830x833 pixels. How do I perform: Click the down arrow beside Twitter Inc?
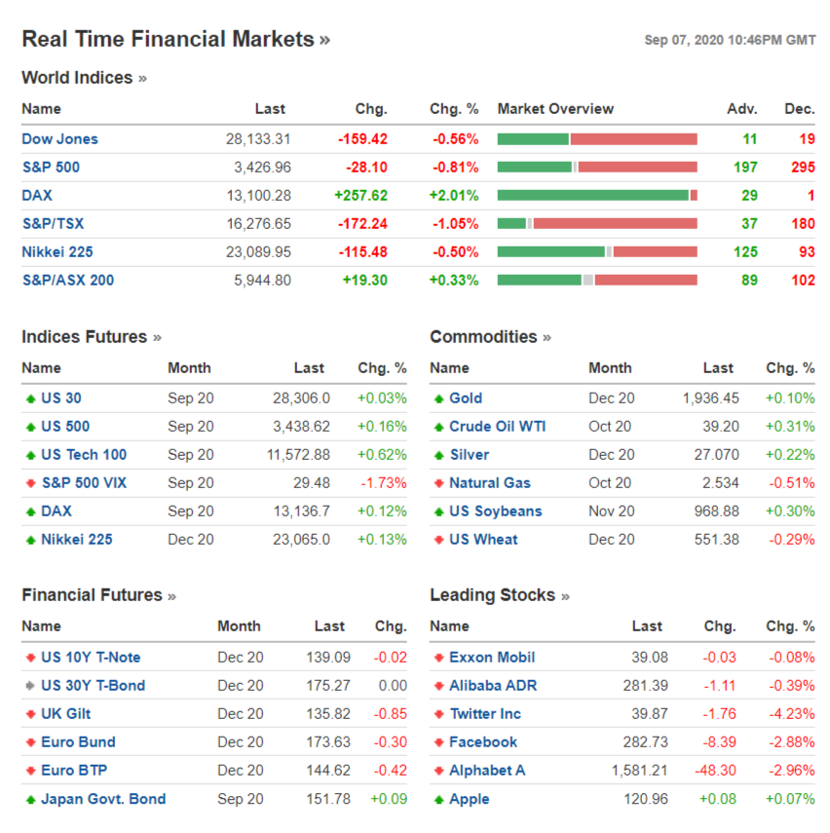[x=439, y=714]
